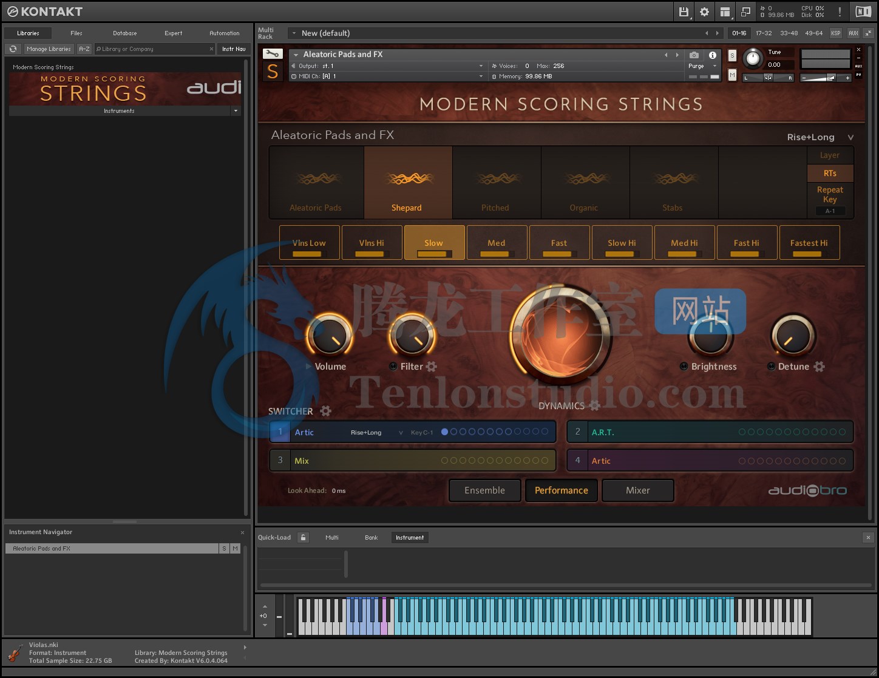Click the save disk icon in the Kontakt toolbar

click(682, 12)
